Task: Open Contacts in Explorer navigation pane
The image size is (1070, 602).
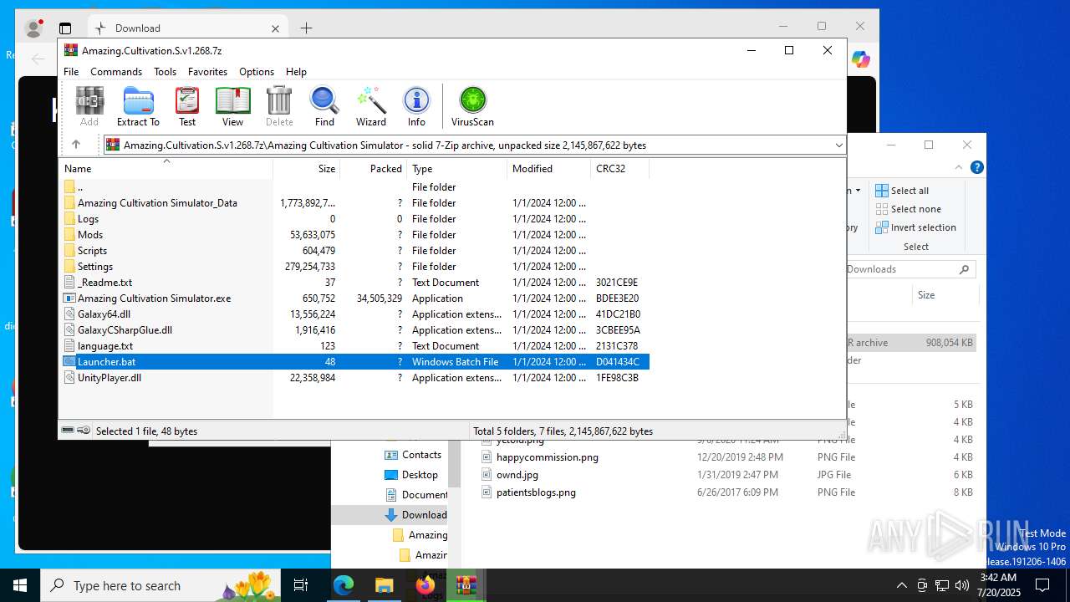Action: pyautogui.click(x=413, y=455)
